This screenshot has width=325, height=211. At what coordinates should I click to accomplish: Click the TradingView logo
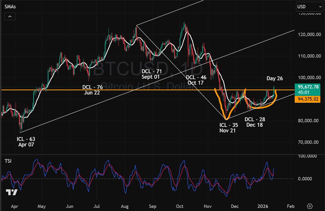click(x=12, y=192)
